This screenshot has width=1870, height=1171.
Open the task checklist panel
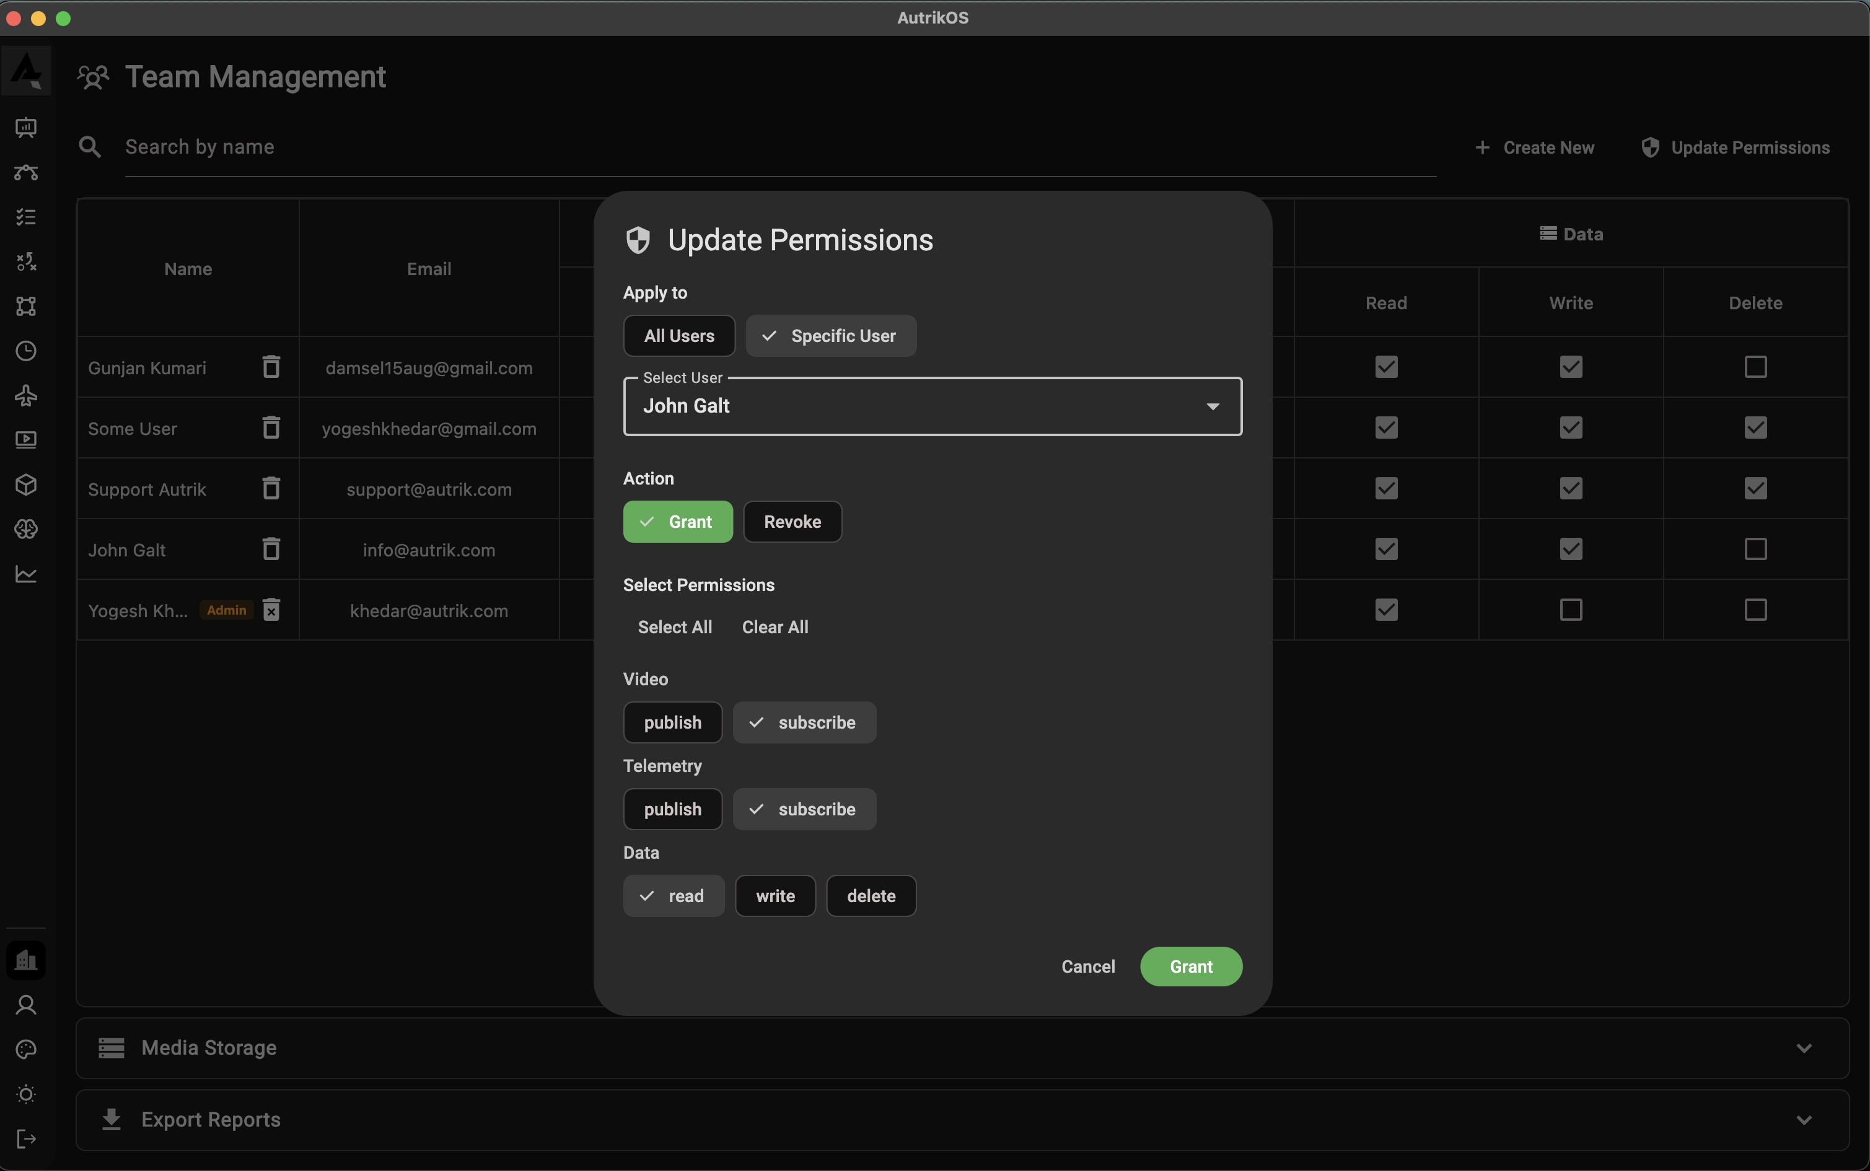pos(26,216)
